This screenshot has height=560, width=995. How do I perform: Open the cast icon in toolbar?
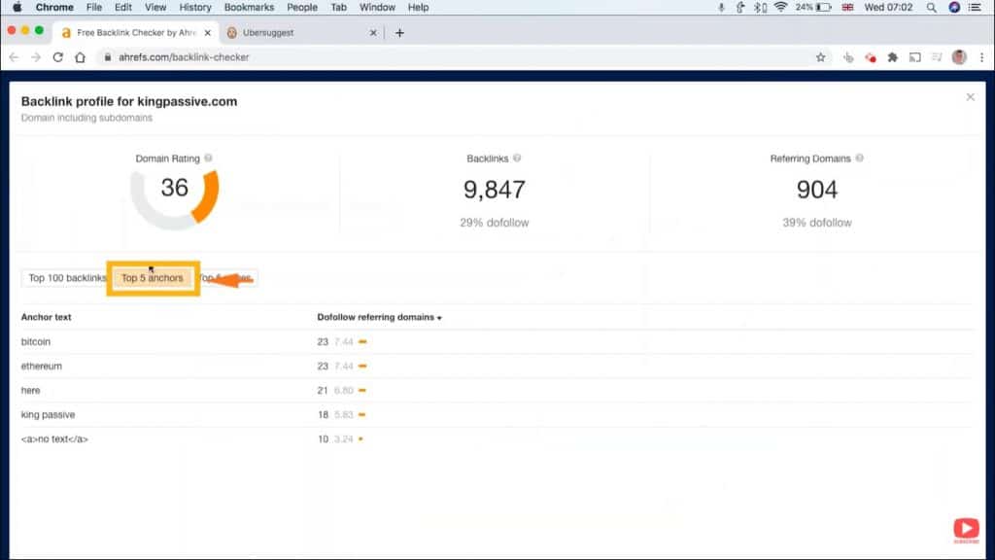coord(914,57)
